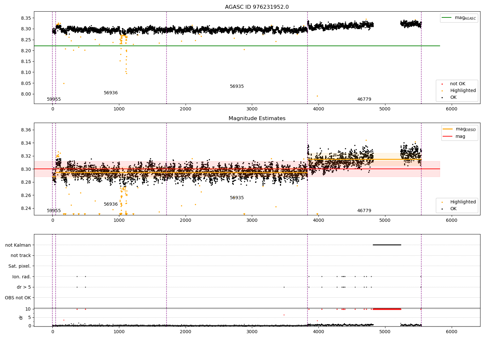Click the 'dr > 5' axis label

point(24,287)
